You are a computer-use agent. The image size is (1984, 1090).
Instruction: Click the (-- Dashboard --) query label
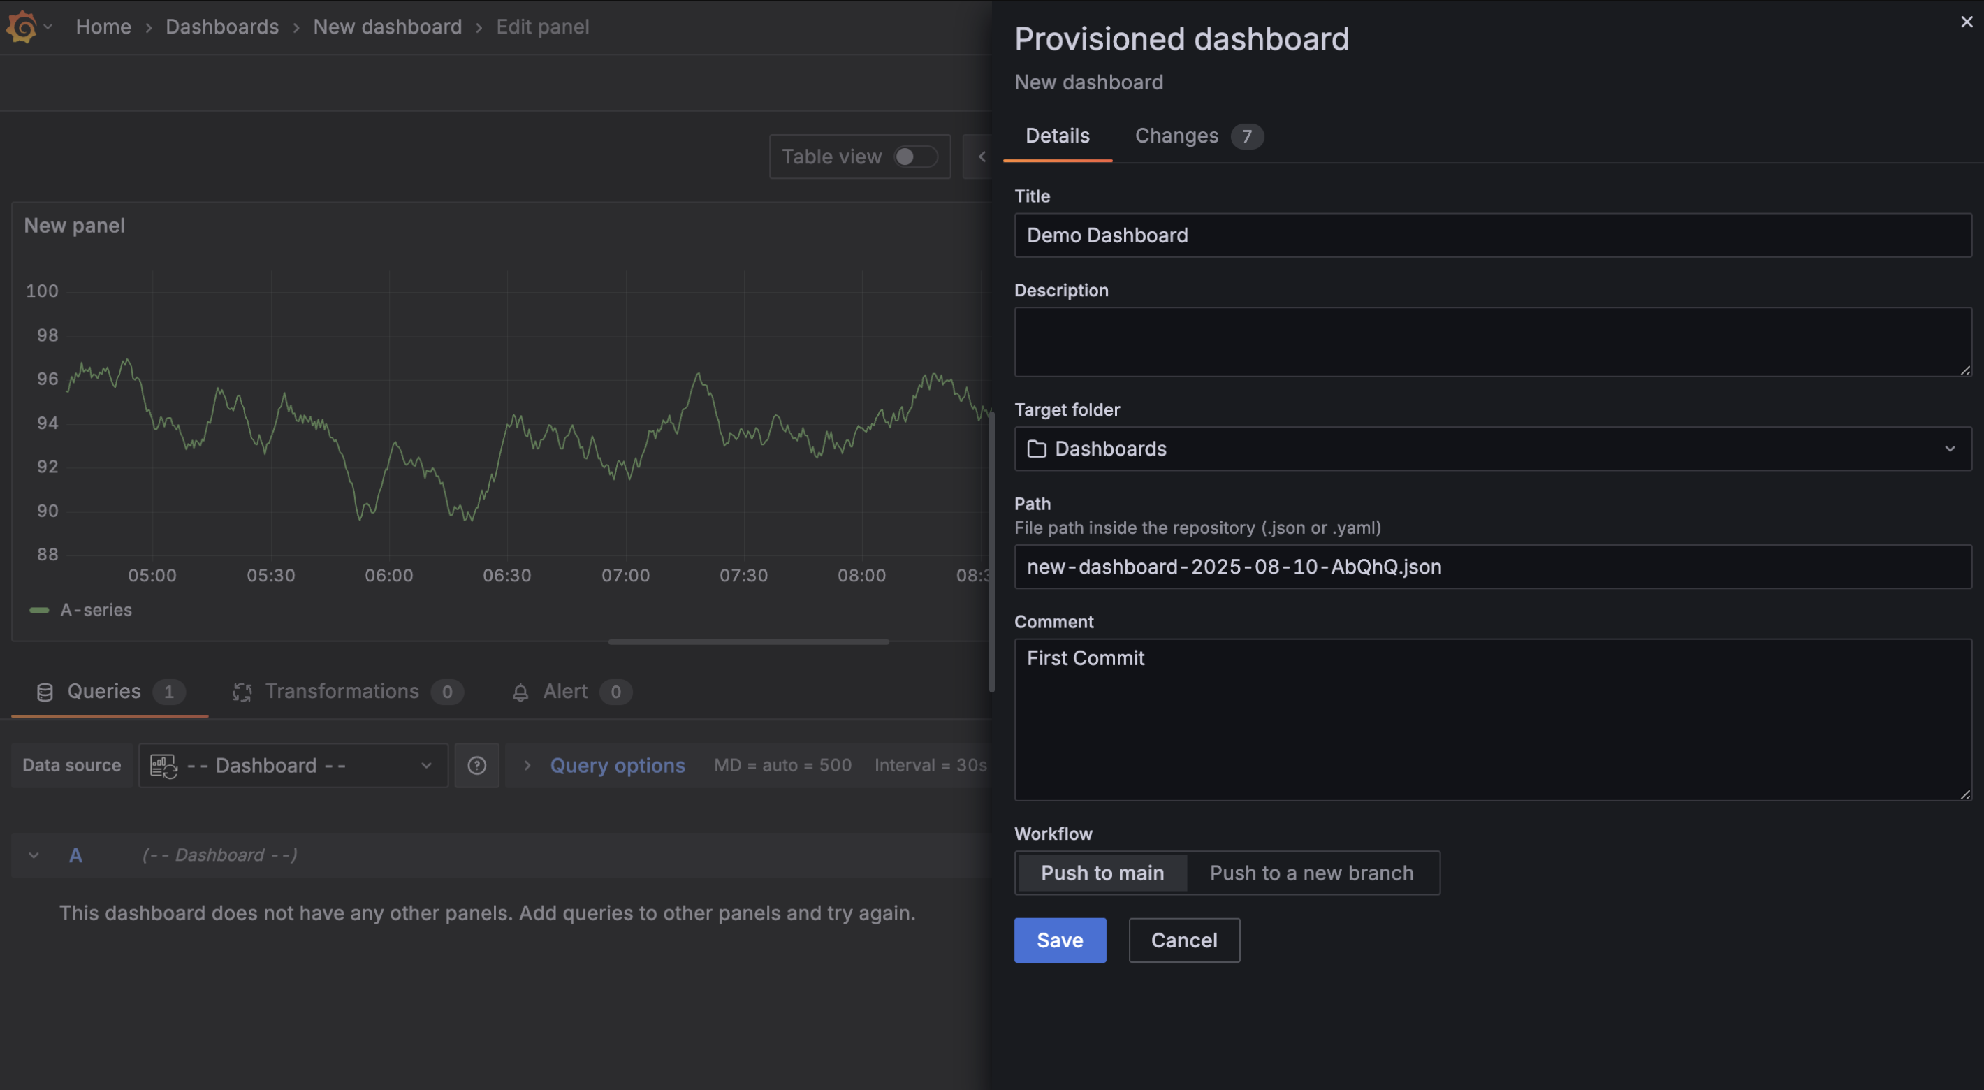pyautogui.click(x=219, y=855)
